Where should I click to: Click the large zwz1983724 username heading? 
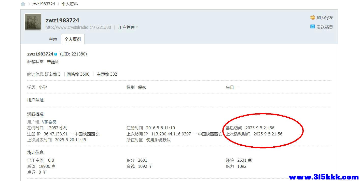[62, 20]
